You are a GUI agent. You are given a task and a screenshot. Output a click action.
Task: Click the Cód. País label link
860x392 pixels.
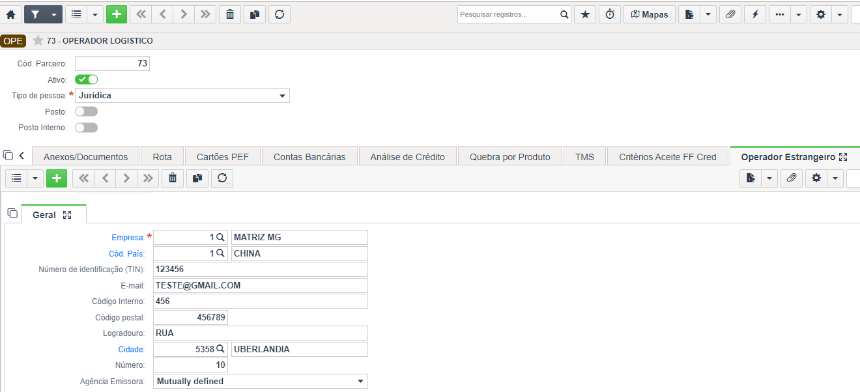(x=126, y=253)
